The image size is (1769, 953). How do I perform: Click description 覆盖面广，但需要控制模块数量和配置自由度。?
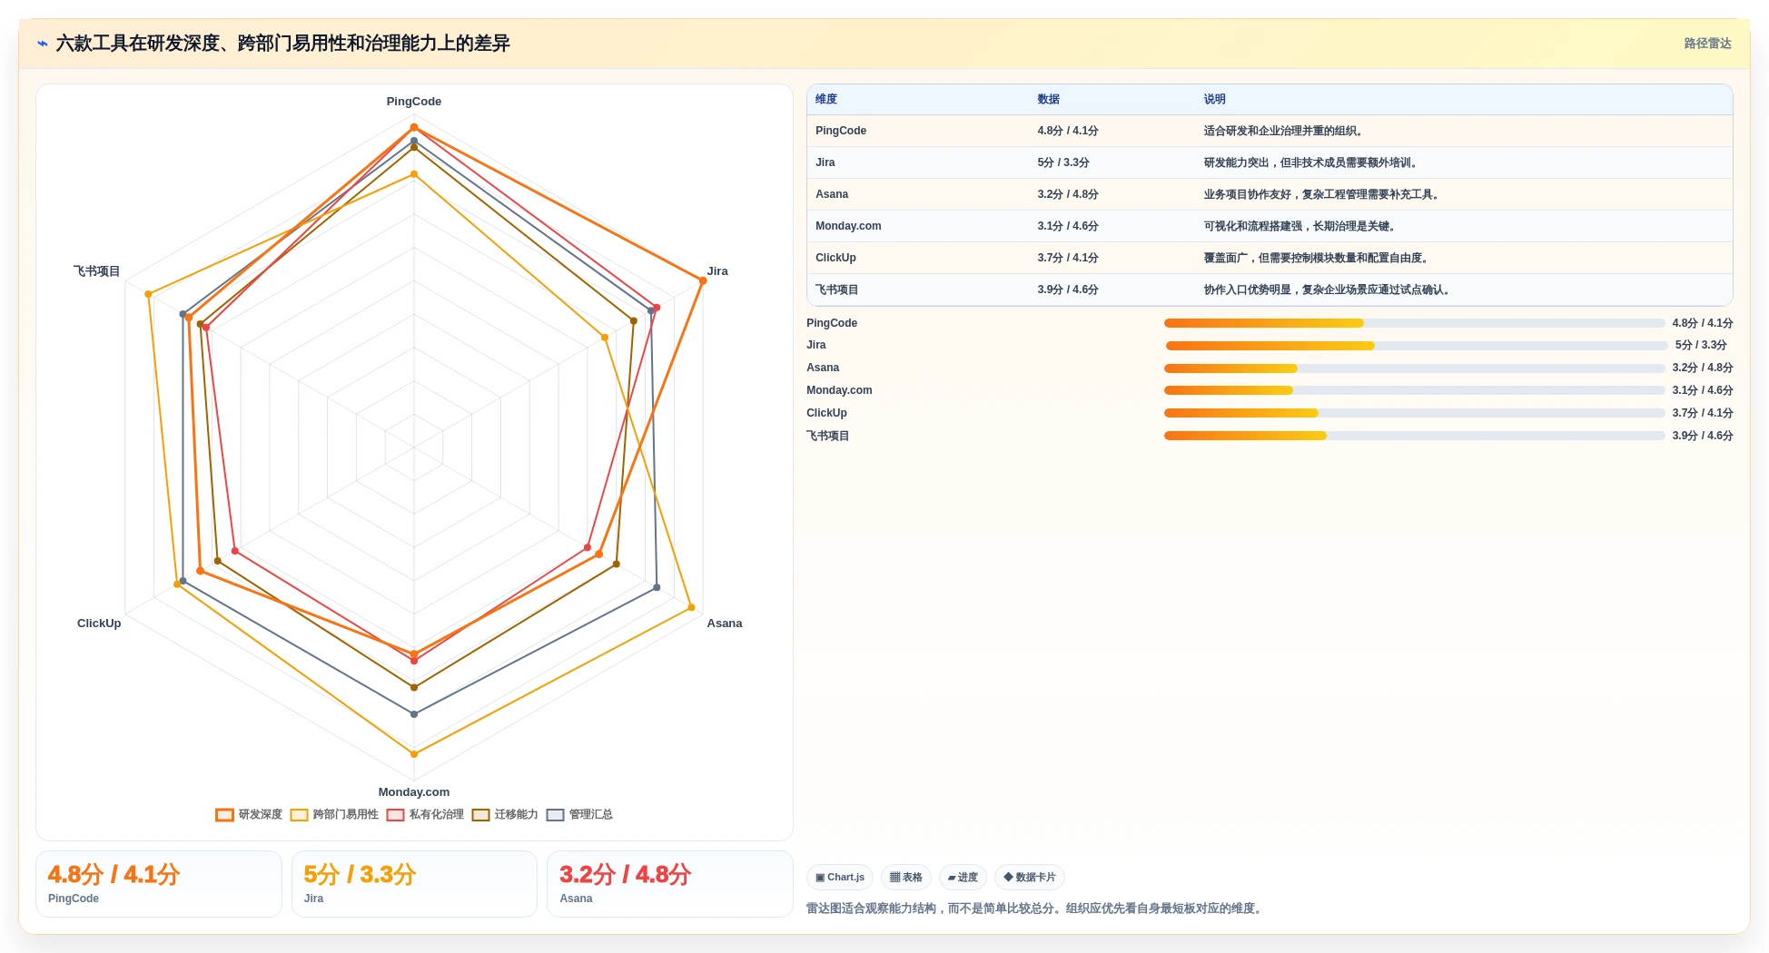pyautogui.click(x=1318, y=258)
